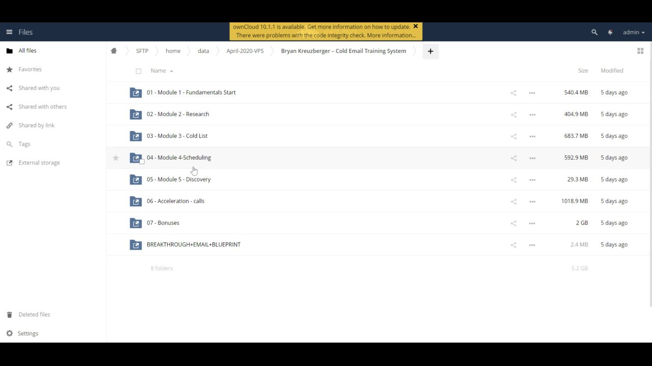The image size is (652, 366).
Task: Click Bryan Kreuzberger breadcrumb folder
Action: click(343, 51)
